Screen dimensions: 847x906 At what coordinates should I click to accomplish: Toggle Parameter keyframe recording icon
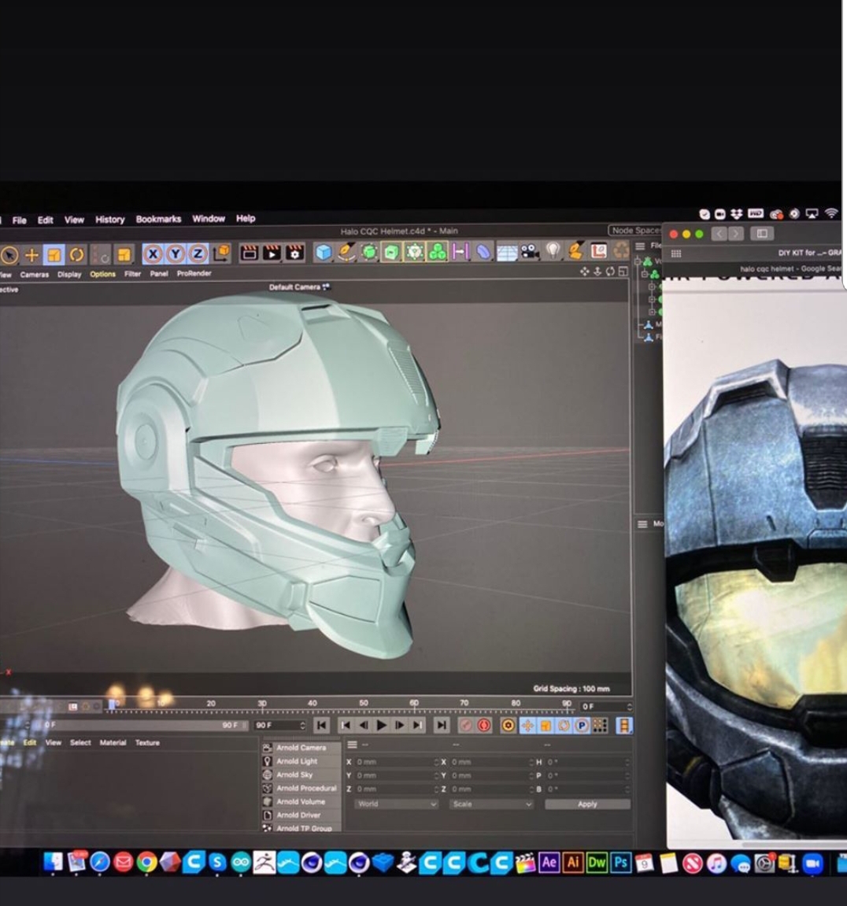582,725
